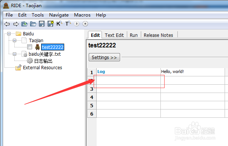Collapse the Taojian suite node
Screen dimensions: 228x146
(x=15, y=40)
